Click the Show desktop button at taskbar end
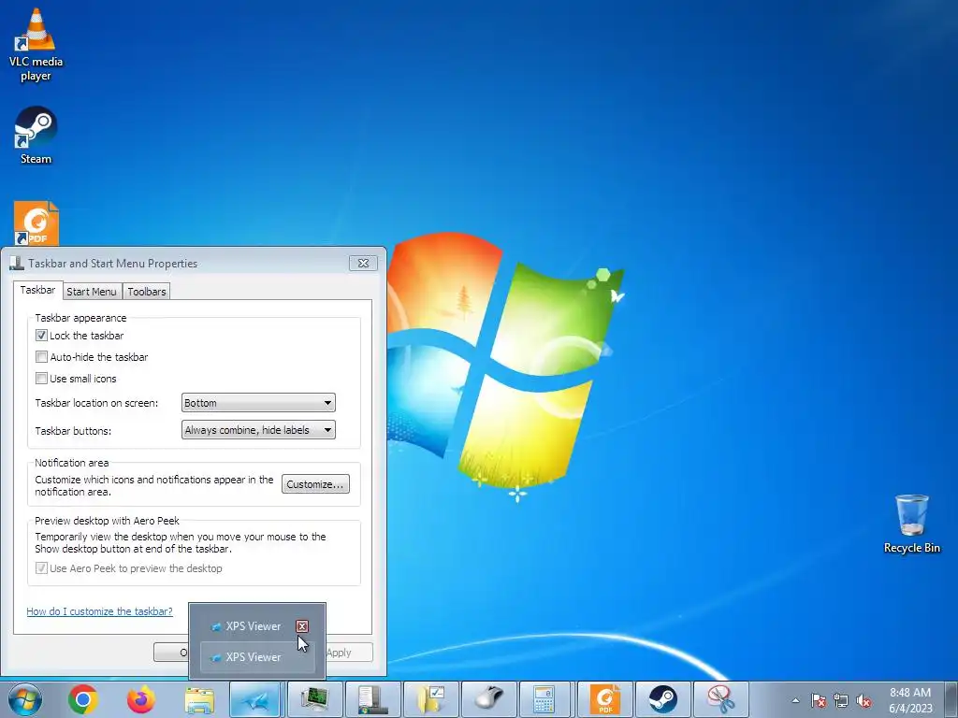This screenshot has width=958, height=718. (952, 699)
